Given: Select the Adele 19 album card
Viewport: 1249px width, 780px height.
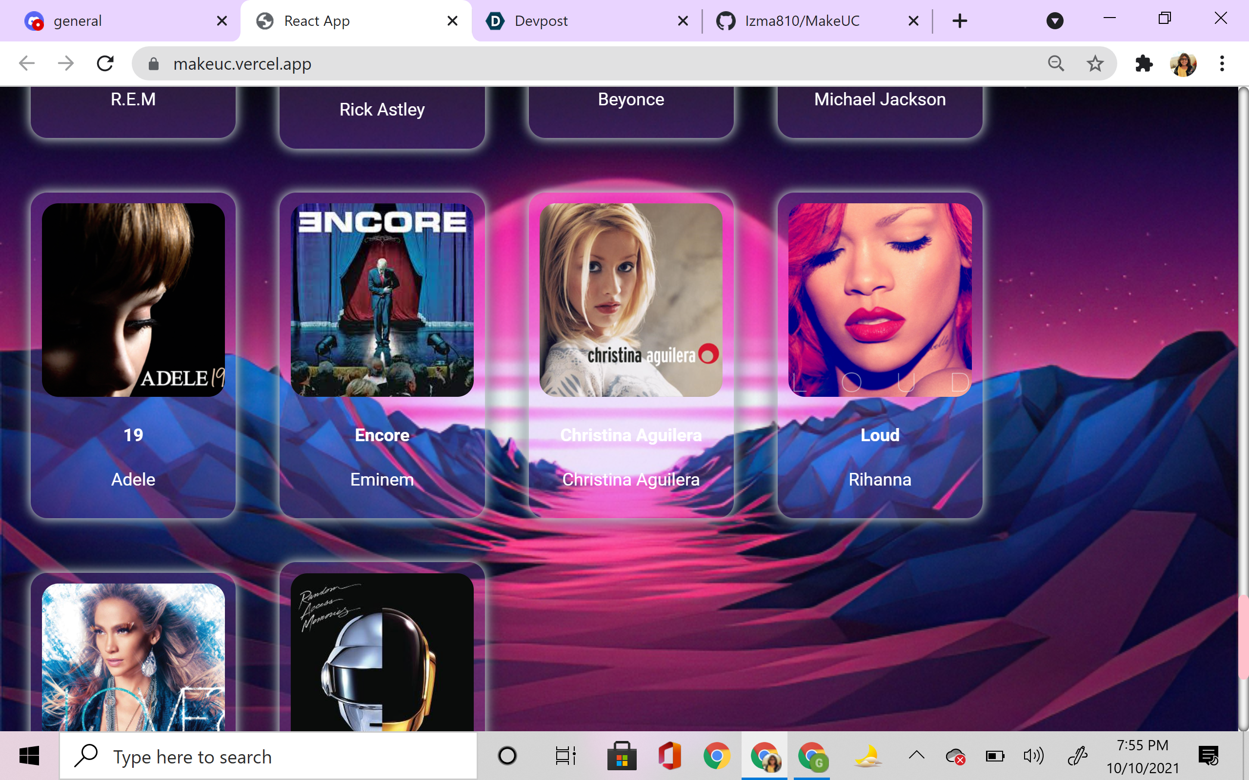Looking at the screenshot, I should [x=133, y=355].
